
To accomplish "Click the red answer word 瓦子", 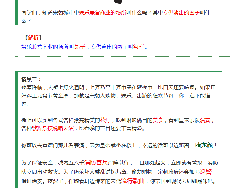I will tap(80, 47).
